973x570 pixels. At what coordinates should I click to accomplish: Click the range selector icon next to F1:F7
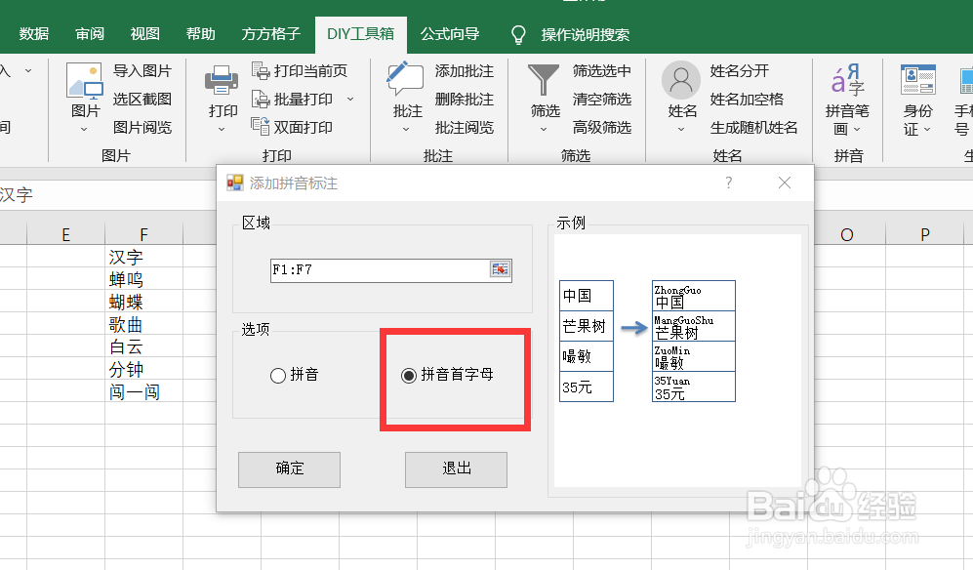point(499,270)
